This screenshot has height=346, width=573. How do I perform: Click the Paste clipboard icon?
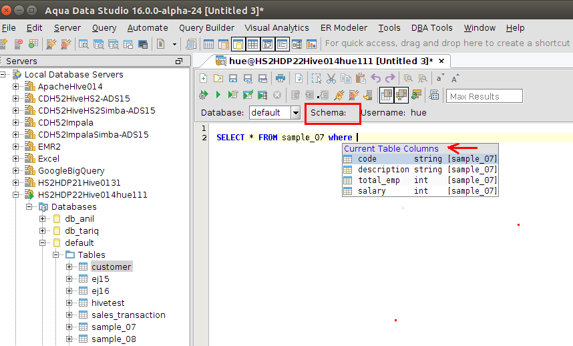tap(361, 78)
